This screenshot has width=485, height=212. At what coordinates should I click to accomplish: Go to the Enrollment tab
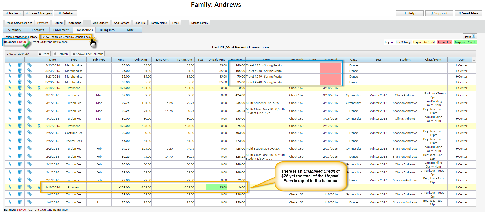coord(61,30)
